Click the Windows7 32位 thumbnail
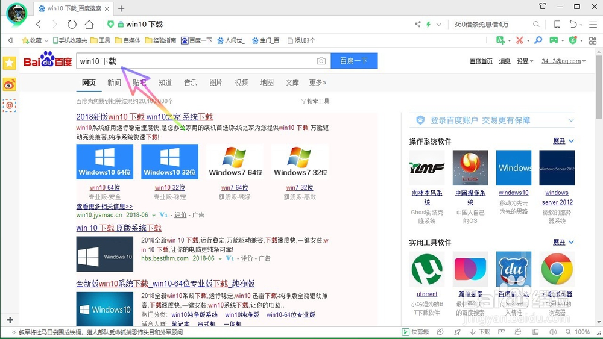603x339 pixels. tap(300, 161)
